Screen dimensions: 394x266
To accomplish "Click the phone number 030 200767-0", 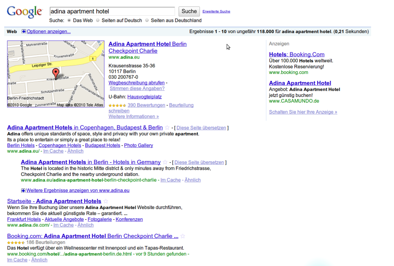I will click(123, 77).
